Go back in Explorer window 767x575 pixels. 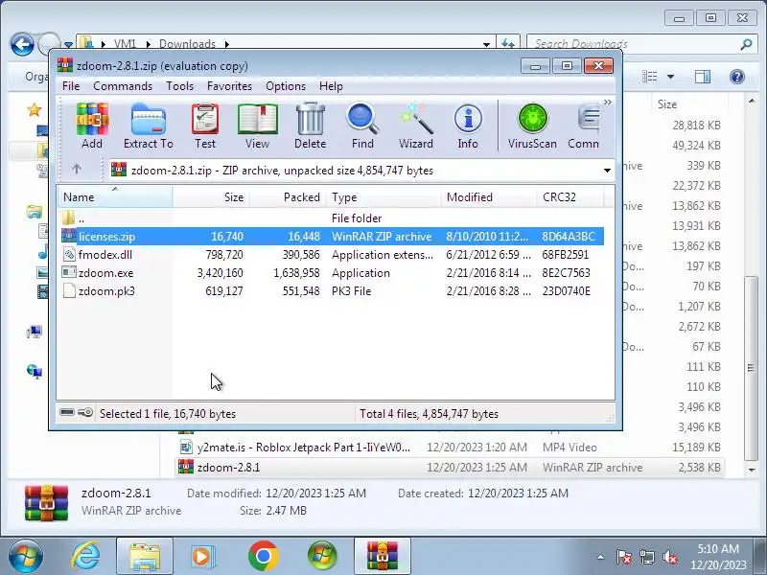pos(22,44)
